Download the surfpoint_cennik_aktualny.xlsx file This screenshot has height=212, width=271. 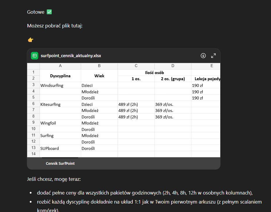click(x=203, y=56)
